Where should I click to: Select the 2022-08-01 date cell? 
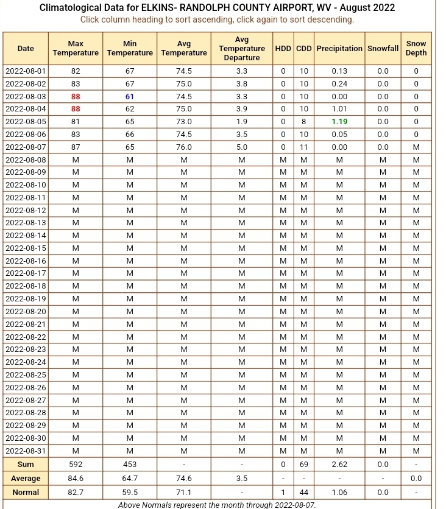26,71
